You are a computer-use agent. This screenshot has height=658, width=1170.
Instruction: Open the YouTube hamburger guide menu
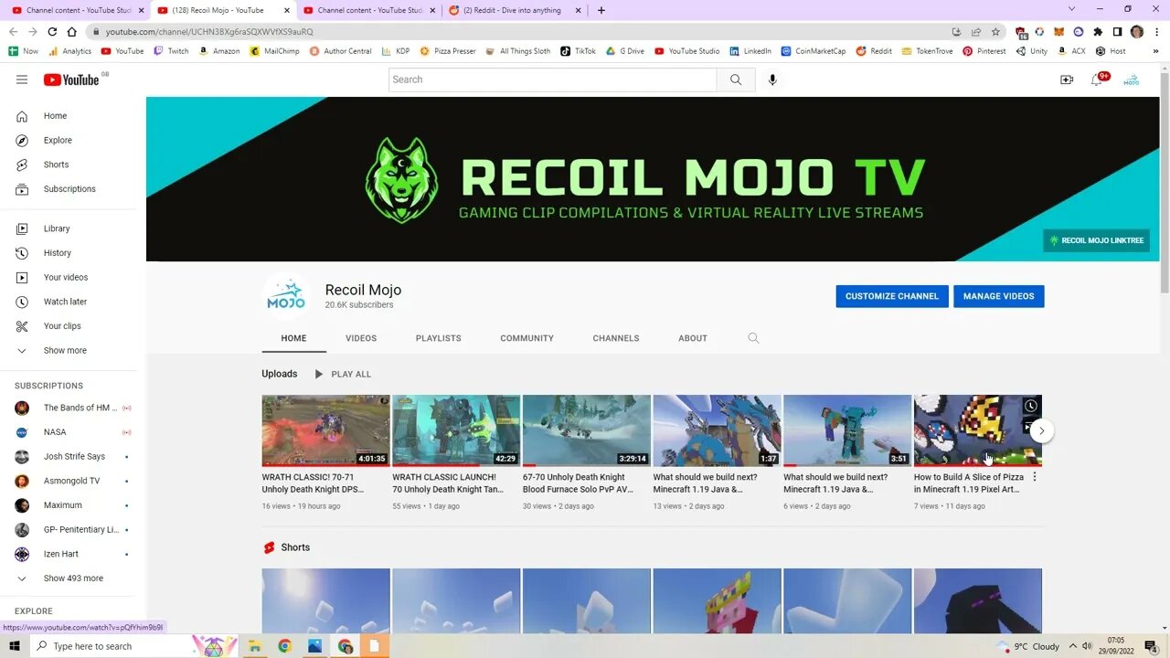(22, 80)
